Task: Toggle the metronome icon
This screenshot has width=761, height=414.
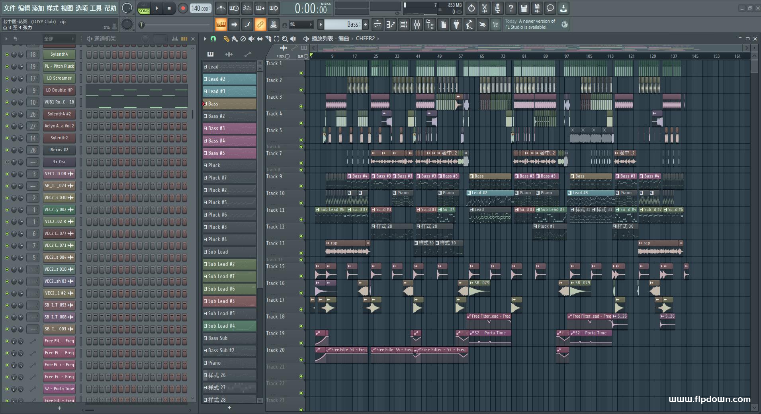Action: point(221,8)
